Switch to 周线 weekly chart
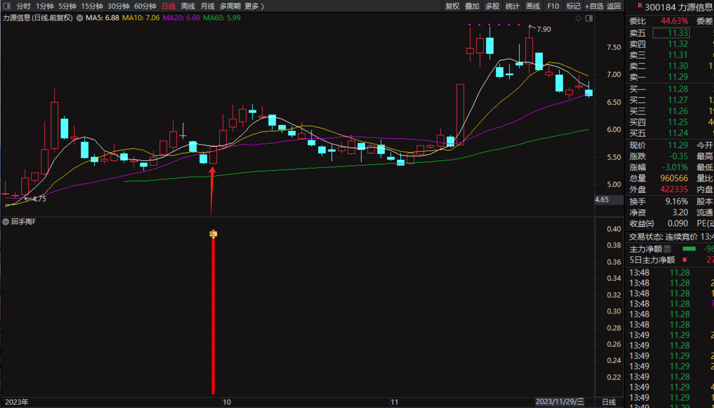The width and height of the screenshot is (714, 408). pyautogui.click(x=188, y=6)
